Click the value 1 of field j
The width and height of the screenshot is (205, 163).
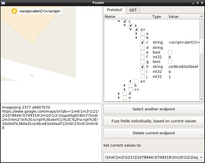tap(169, 77)
